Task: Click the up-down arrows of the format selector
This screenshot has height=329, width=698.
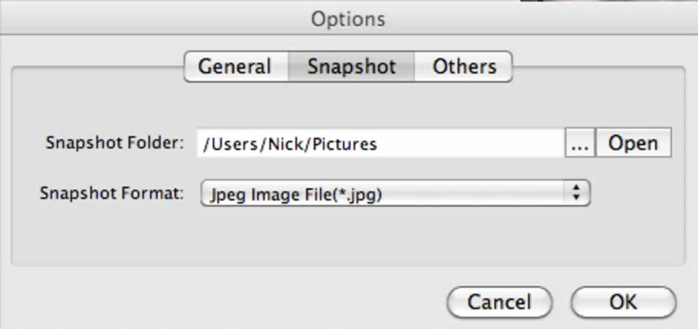Action: tap(576, 194)
